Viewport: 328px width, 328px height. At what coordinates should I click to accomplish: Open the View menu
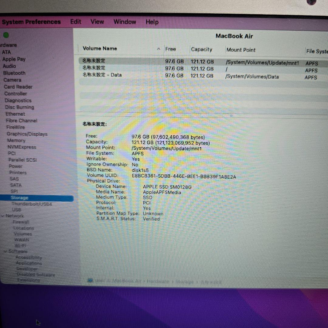pyautogui.click(x=97, y=22)
